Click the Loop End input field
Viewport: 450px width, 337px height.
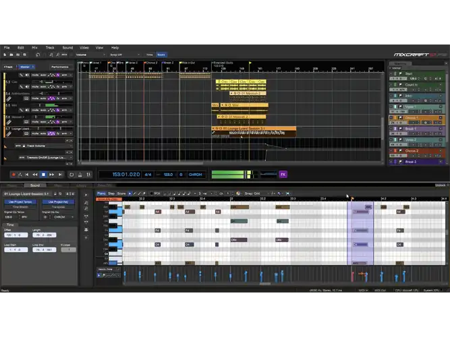45,250
